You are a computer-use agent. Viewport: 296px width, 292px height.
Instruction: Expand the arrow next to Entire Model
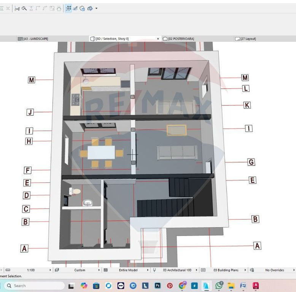[x=148, y=270]
